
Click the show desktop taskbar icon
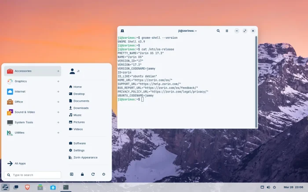click(x=16, y=187)
